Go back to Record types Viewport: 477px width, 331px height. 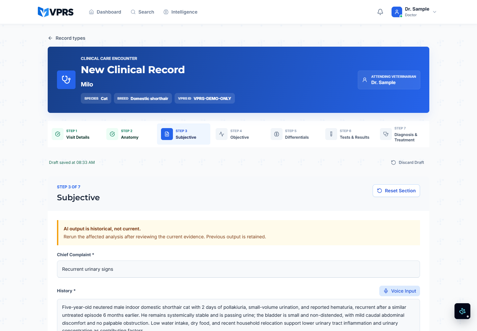point(67,38)
